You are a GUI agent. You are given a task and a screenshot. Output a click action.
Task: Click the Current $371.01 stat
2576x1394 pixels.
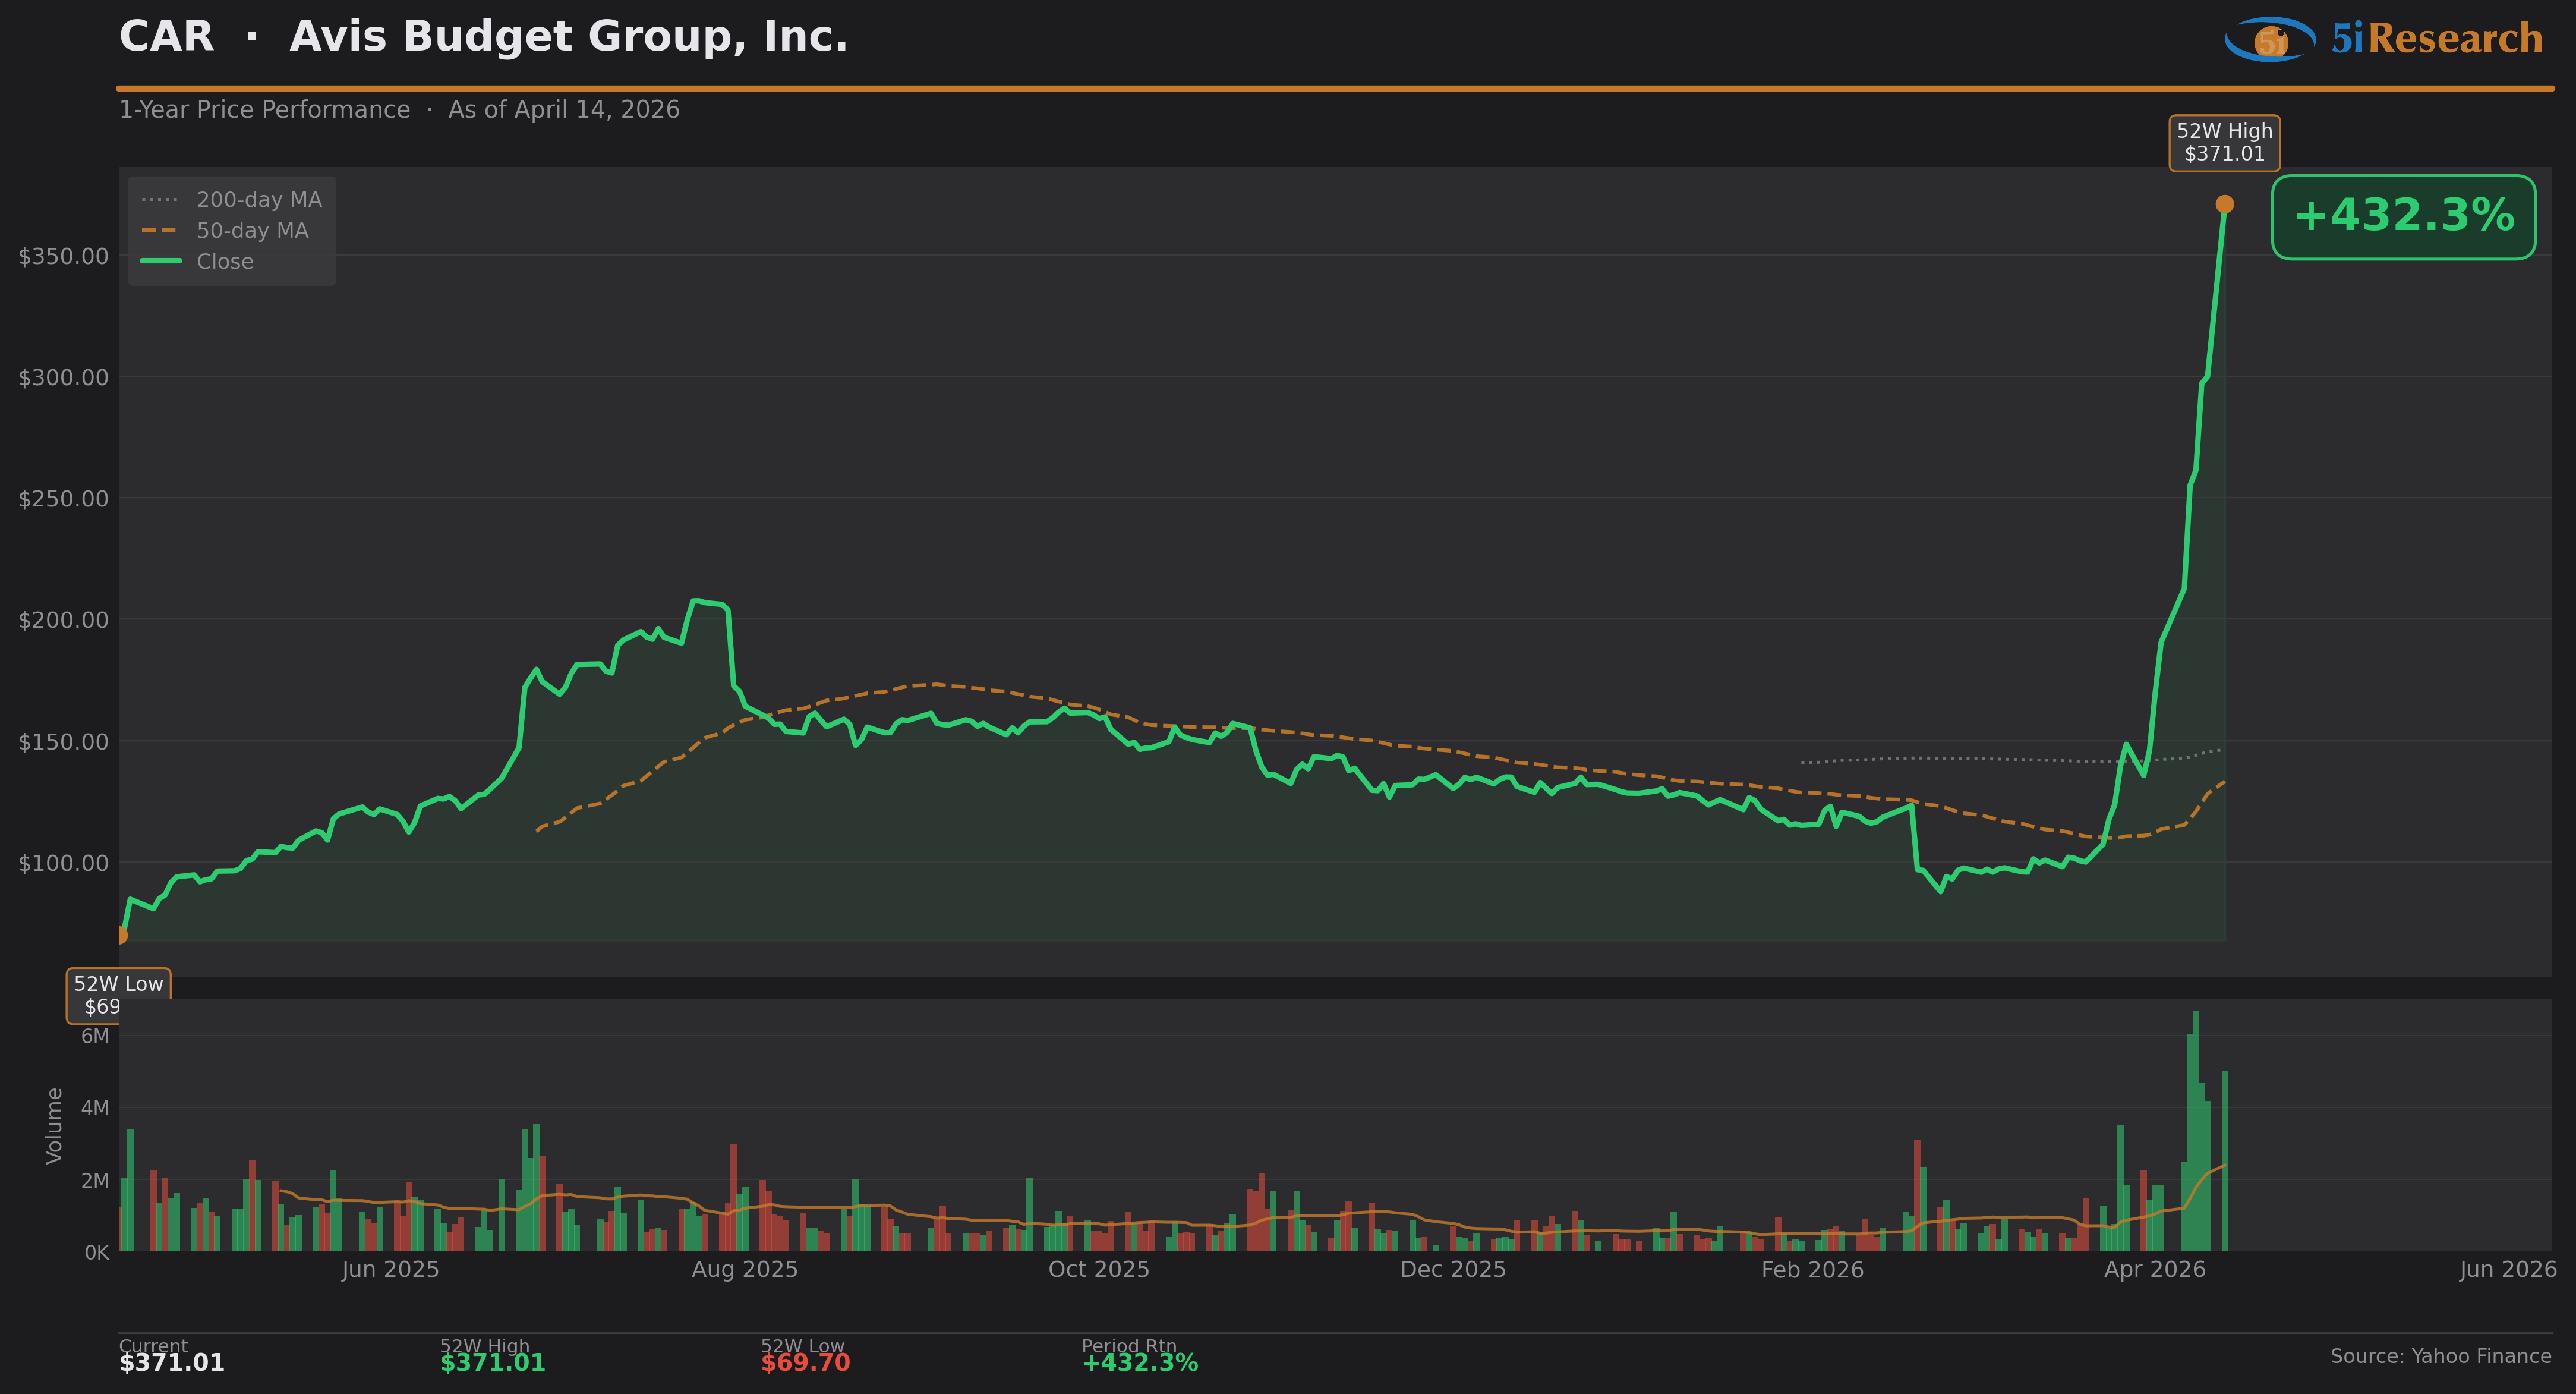coord(171,1362)
